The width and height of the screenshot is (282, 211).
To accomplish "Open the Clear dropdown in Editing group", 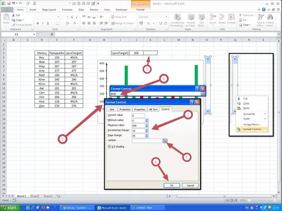I will click(x=250, y=25).
